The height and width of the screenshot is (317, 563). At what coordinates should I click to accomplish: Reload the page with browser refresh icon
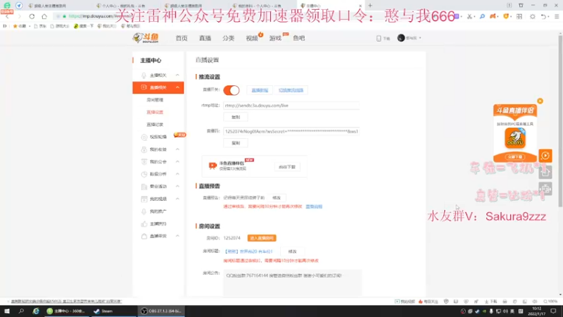point(32,16)
